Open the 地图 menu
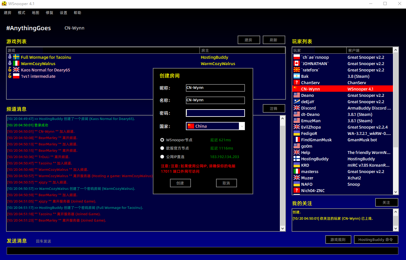The width and height of the screenshot is (406, 260). 36,13
